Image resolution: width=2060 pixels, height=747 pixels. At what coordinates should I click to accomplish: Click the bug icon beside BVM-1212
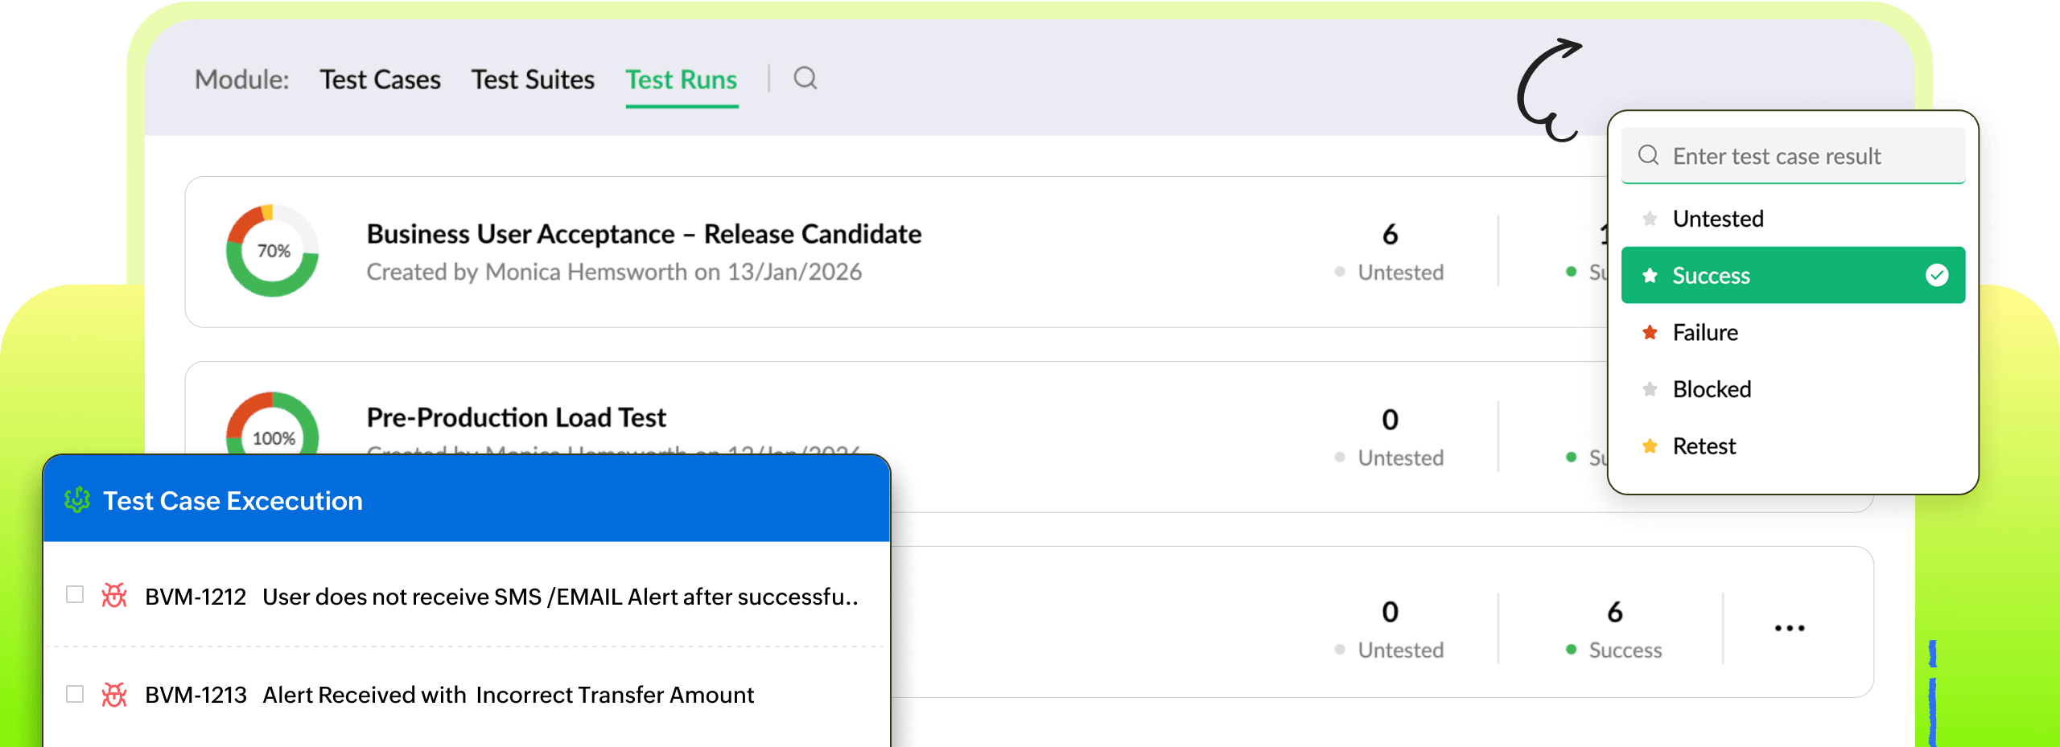pos(115,597)
